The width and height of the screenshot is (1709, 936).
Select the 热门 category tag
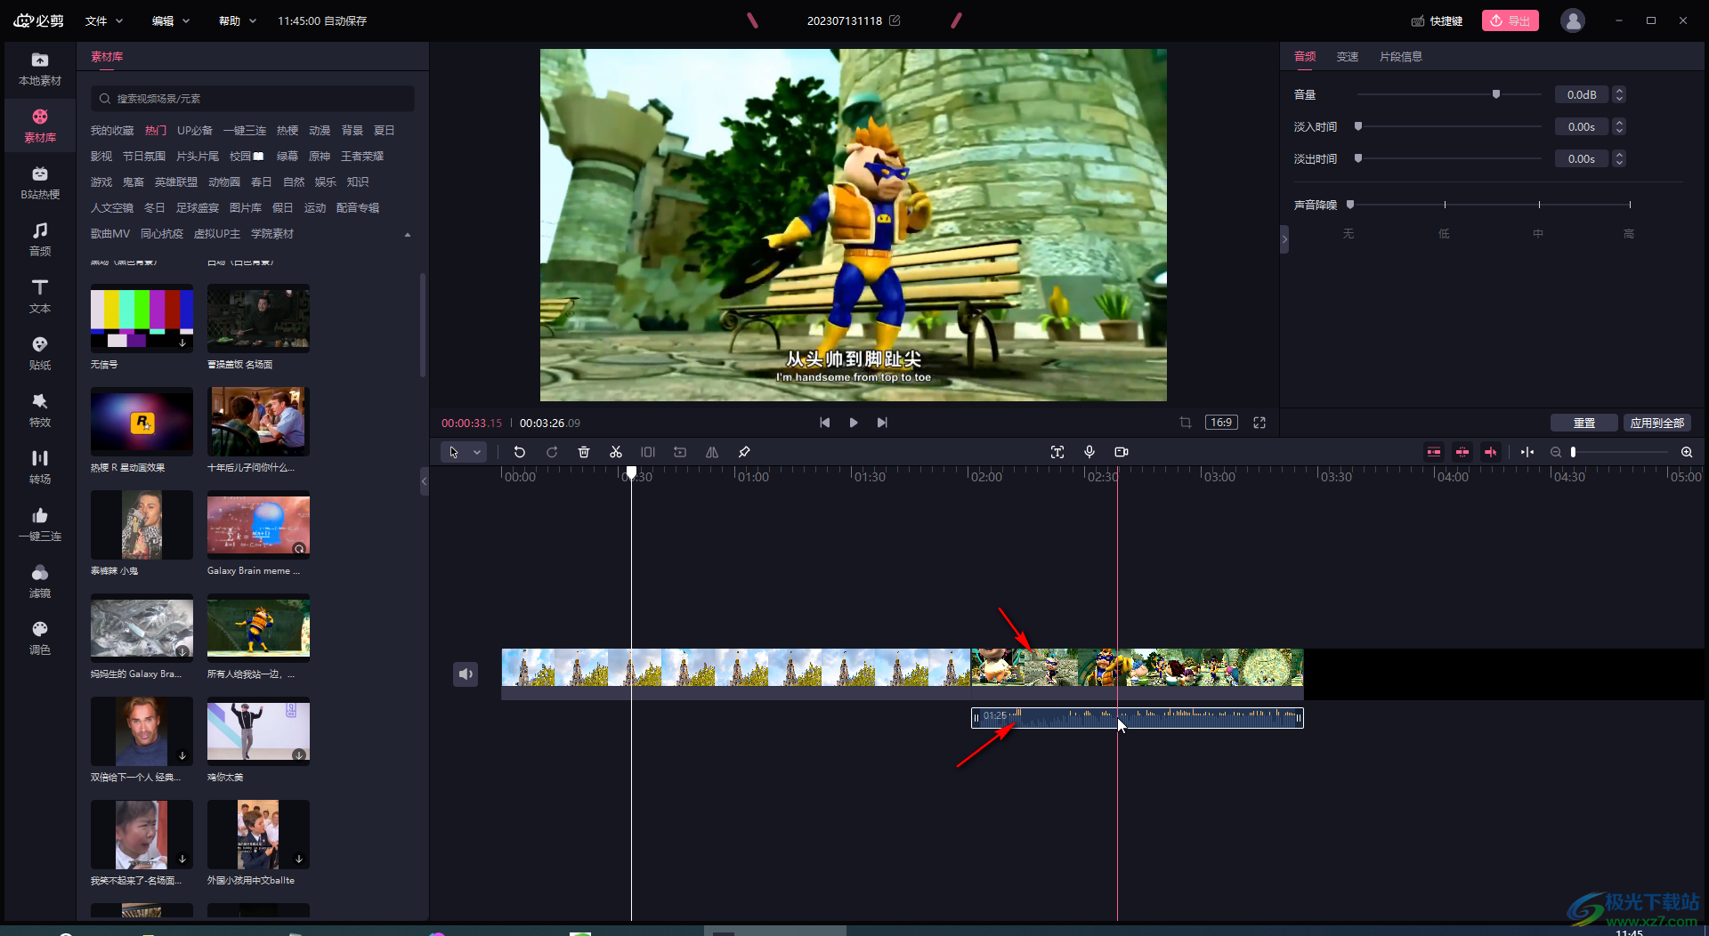pyautogui.click(x=156, y=130)
